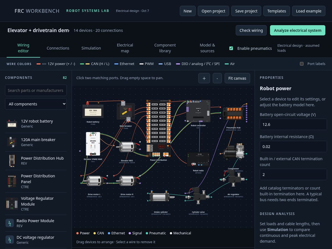Run Check wiring
This screenshot has height=249, width=332.
pyautogui.click(x=251, y=30)
